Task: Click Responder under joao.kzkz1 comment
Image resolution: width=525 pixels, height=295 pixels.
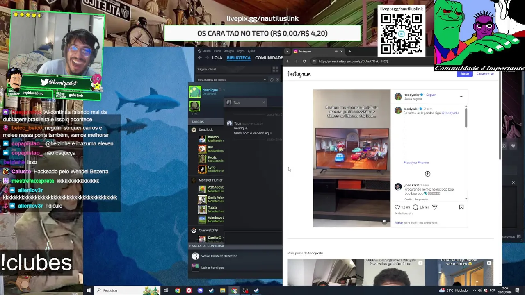Action: 421,200
